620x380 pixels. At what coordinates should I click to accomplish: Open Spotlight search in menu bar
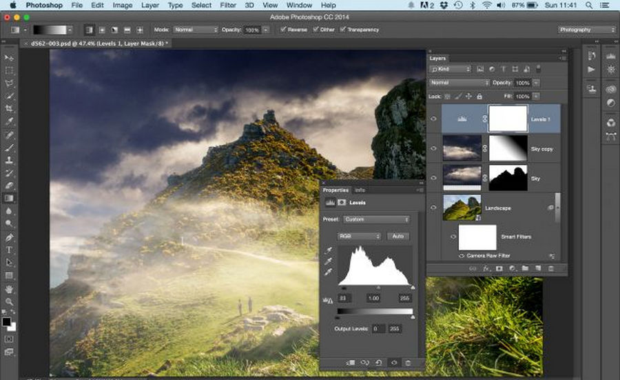point(589,5)
